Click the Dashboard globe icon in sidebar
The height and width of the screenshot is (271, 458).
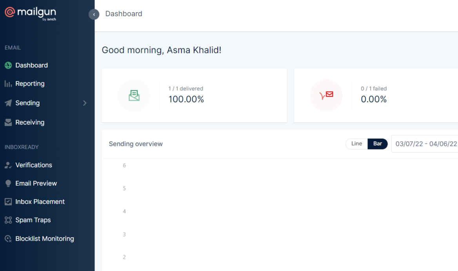point(8,65)
